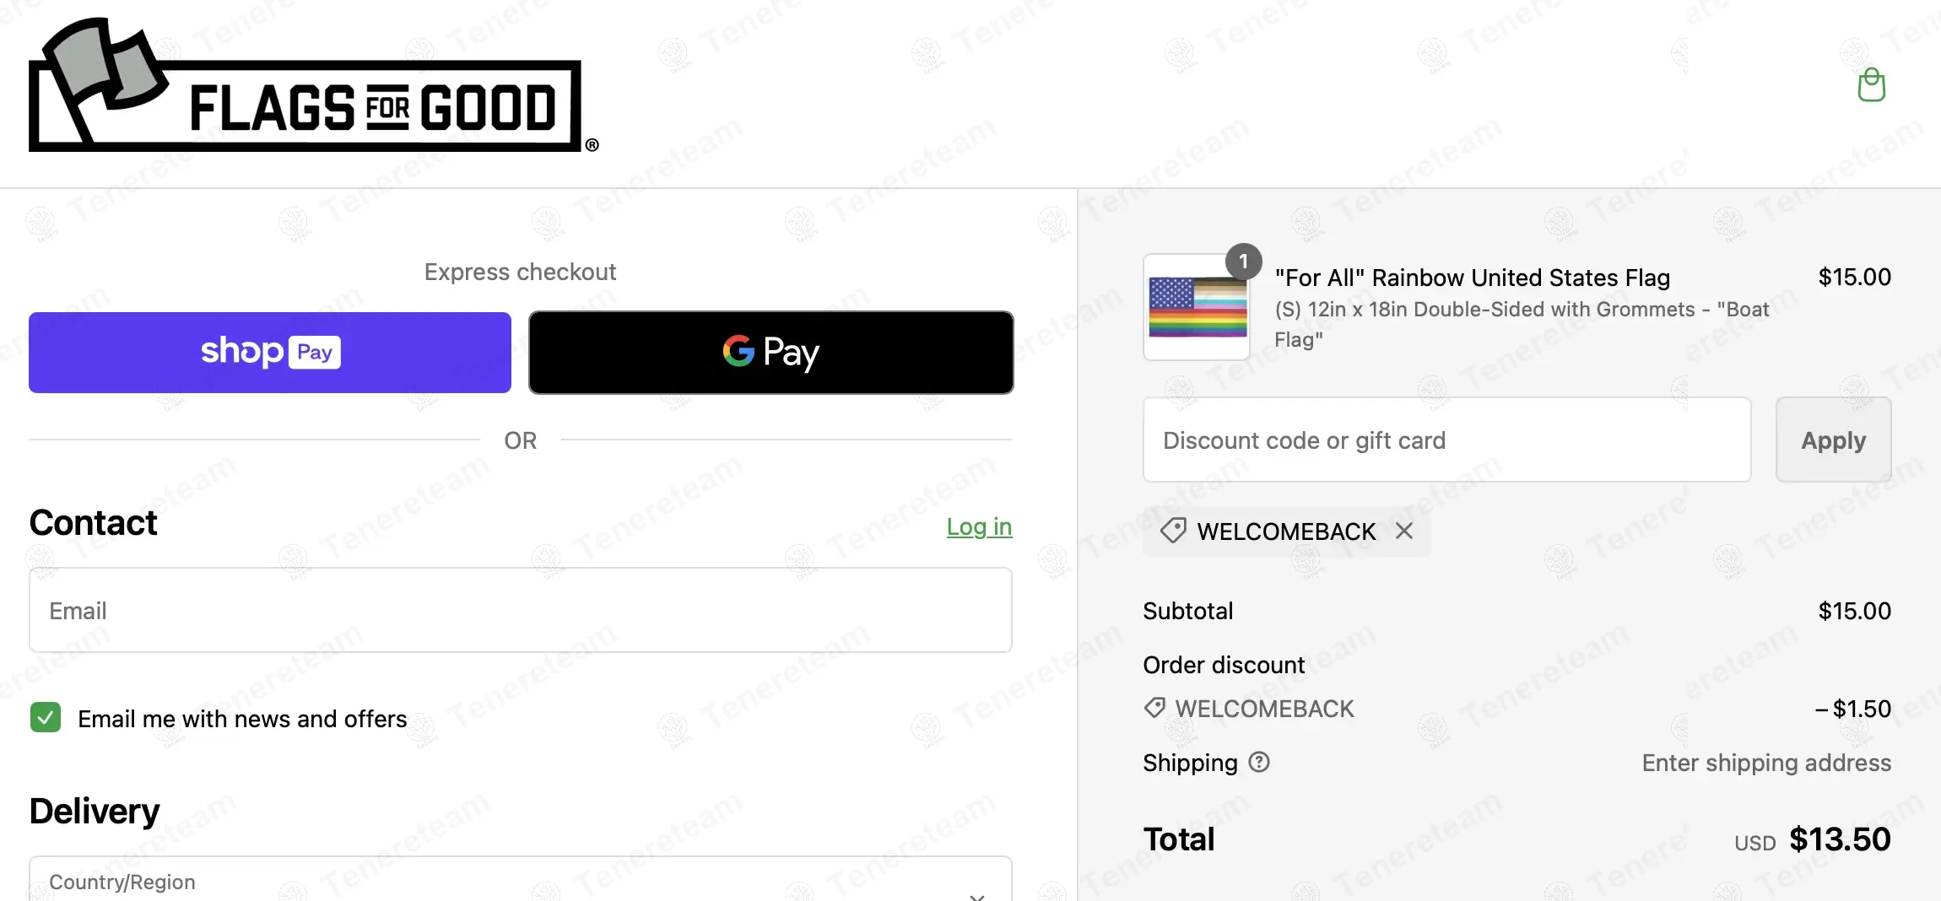Click the Discount code or gift card field
Image resolution: width=1941 pixels, height=901 pixels.
[1446, 440]
